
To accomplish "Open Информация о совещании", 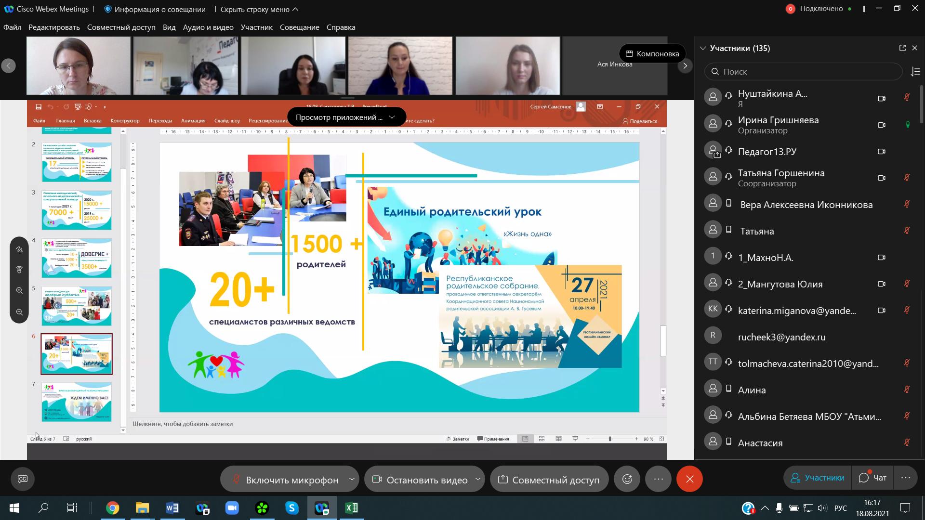I will pyautogui.click(x=155, y=9).
